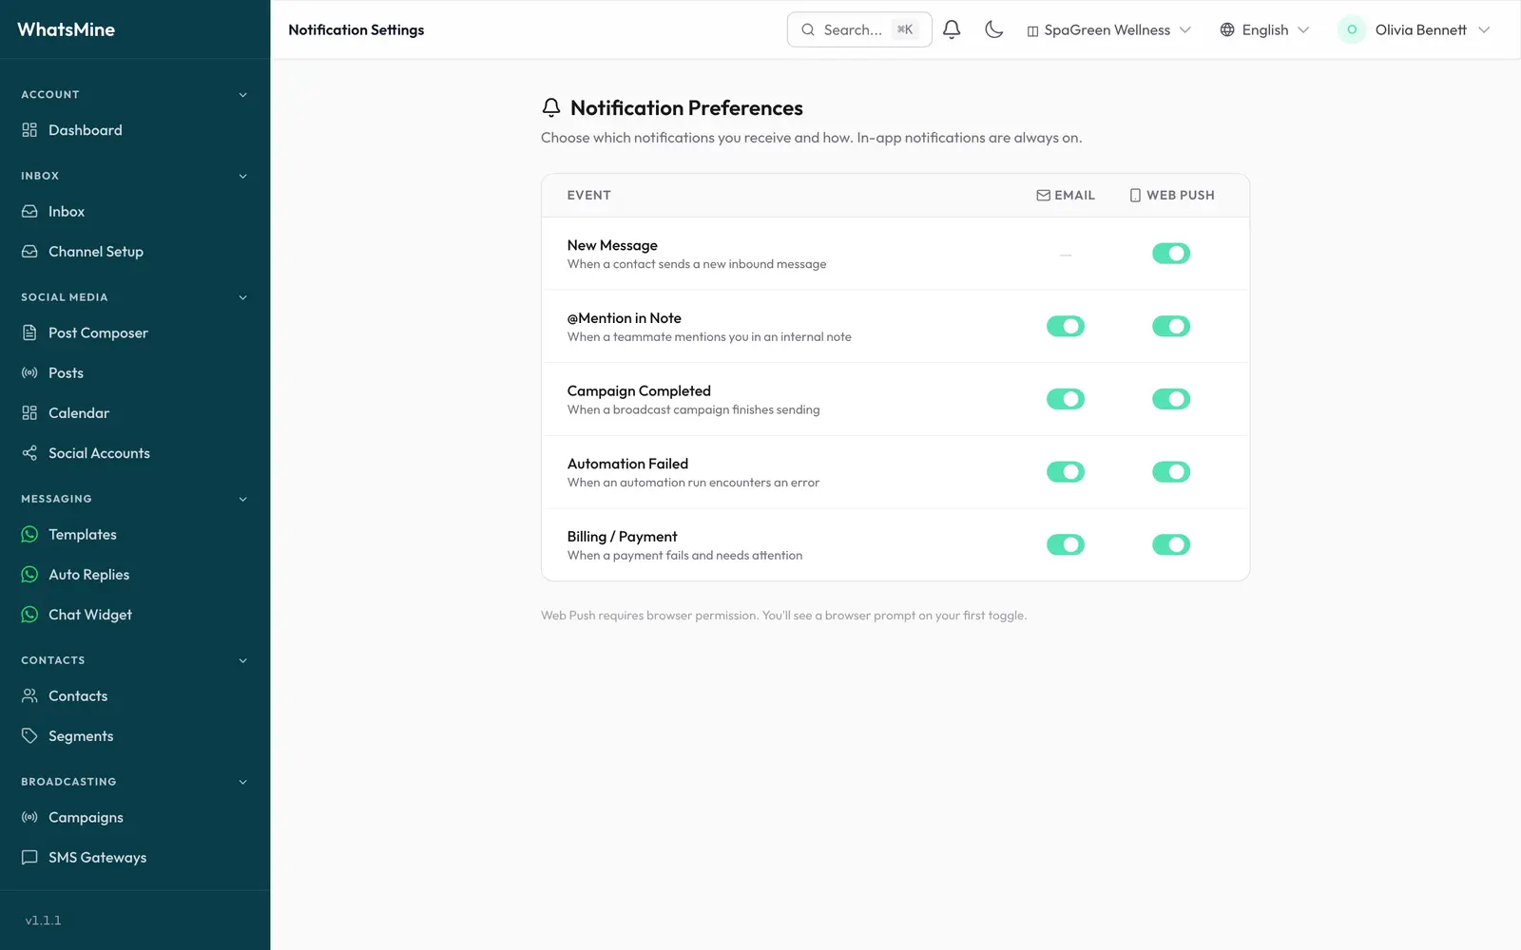
Task: Click the Contacts people icon
Action: pyautogui.click(x=29, y=696)
